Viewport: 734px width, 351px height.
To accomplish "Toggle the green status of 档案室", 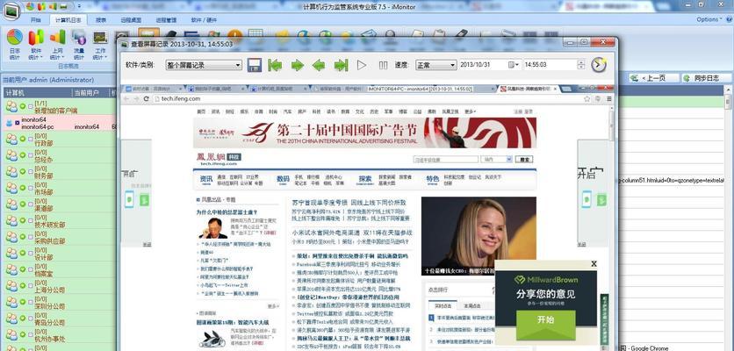I will [x=23, y=270].
